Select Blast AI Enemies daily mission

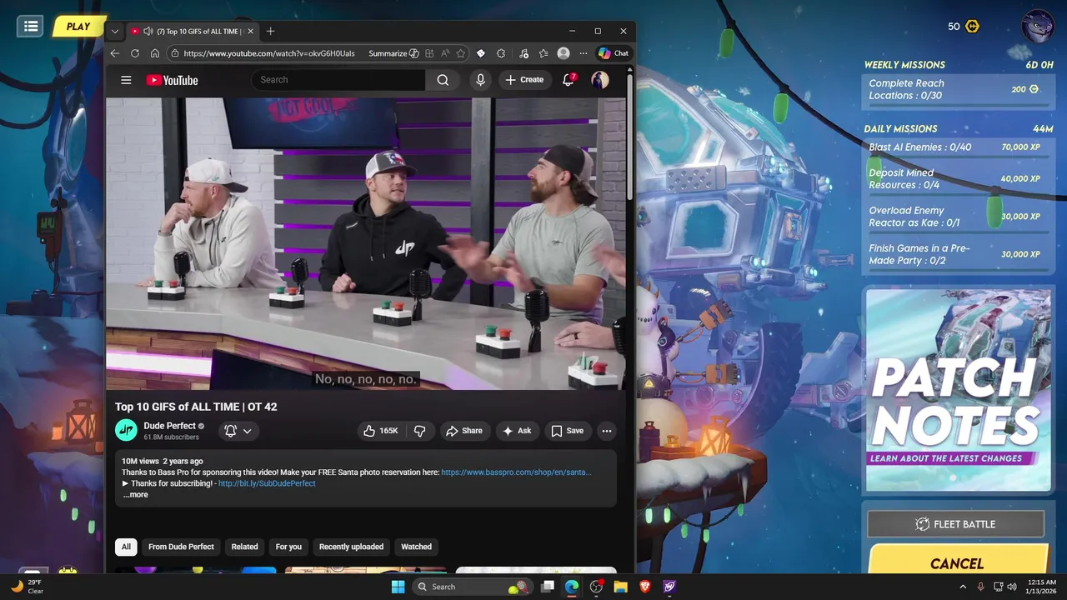point(957,147)
